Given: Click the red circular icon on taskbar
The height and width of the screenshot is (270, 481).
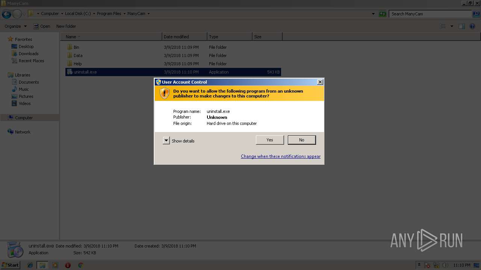Looking at the screenshot, I should (x=68, y=265).
